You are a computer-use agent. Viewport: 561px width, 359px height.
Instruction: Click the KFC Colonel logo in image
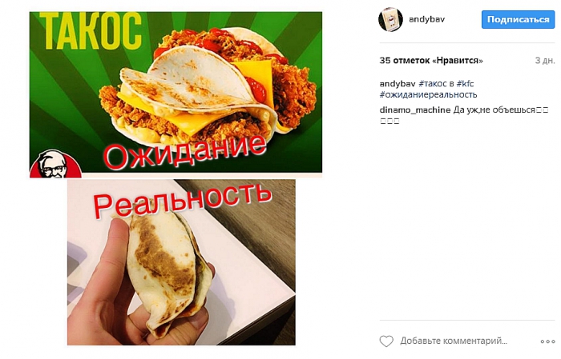pos(55,164)
